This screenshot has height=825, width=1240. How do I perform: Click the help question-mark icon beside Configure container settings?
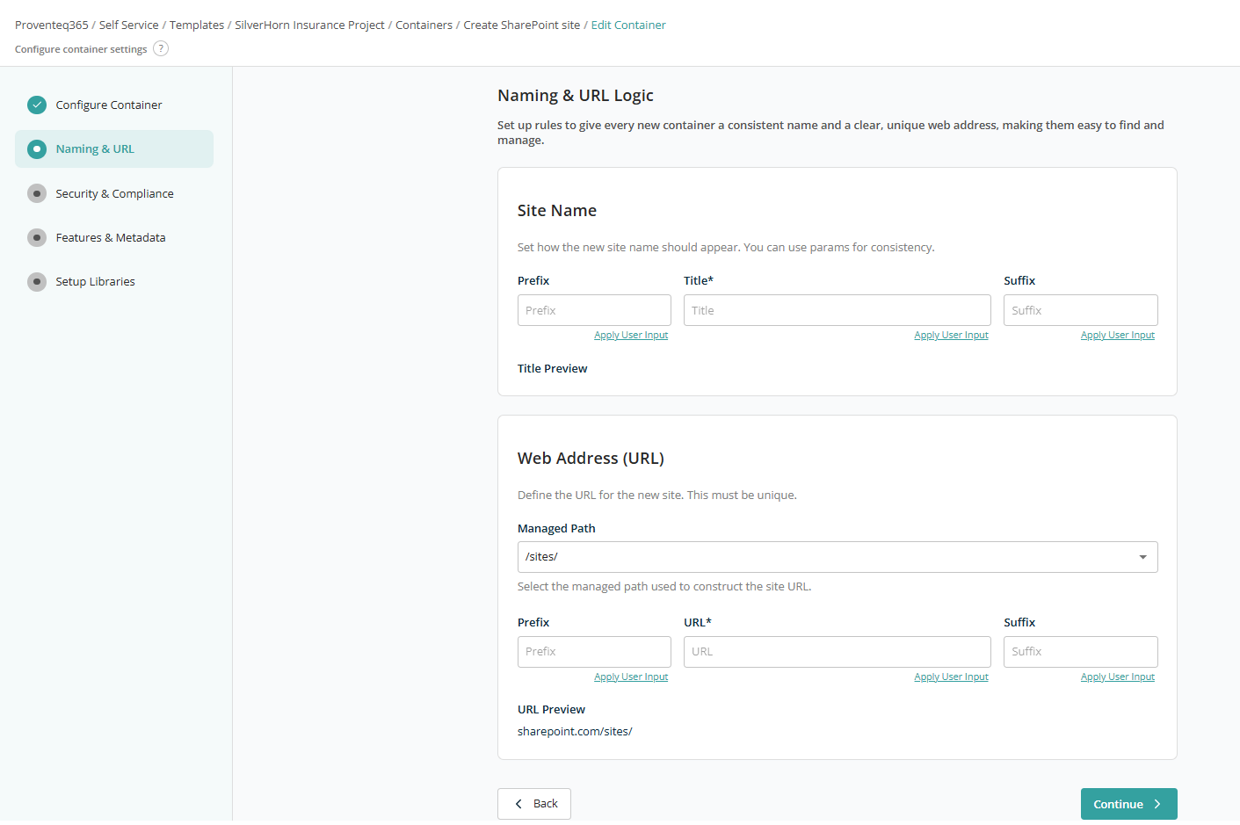point(161,48)
